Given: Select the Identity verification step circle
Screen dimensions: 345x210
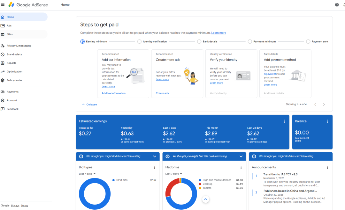Looking at the screenshot, I should tap(139, 41).
